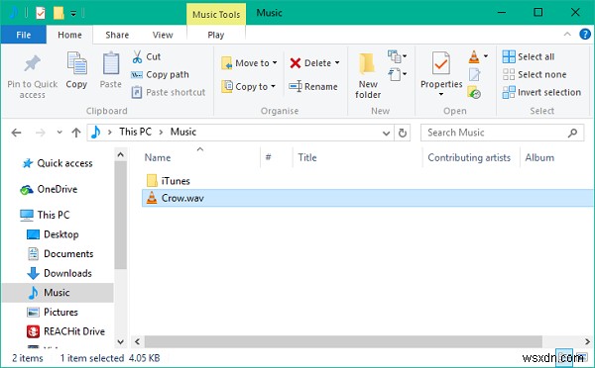Click the Contributing artists column header
Screen dimensions: 595x368
(469, 157)
